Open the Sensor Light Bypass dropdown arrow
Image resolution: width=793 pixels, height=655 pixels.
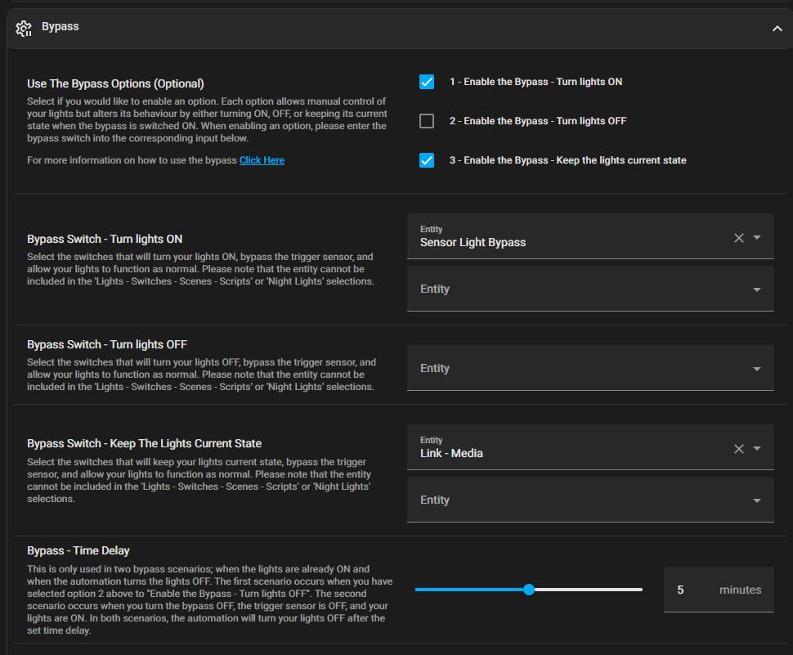coord(757,237)
